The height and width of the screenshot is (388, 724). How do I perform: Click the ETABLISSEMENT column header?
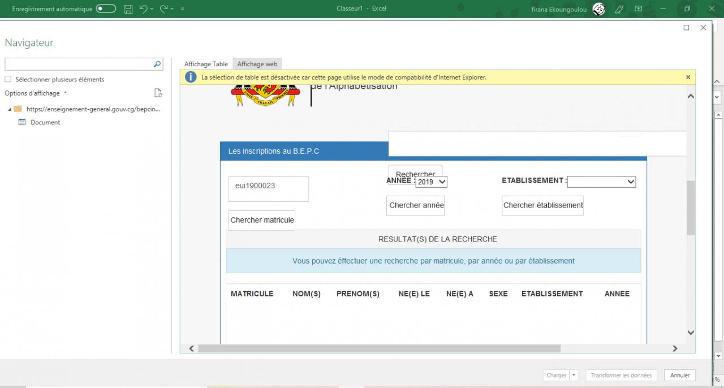point(552,294)
